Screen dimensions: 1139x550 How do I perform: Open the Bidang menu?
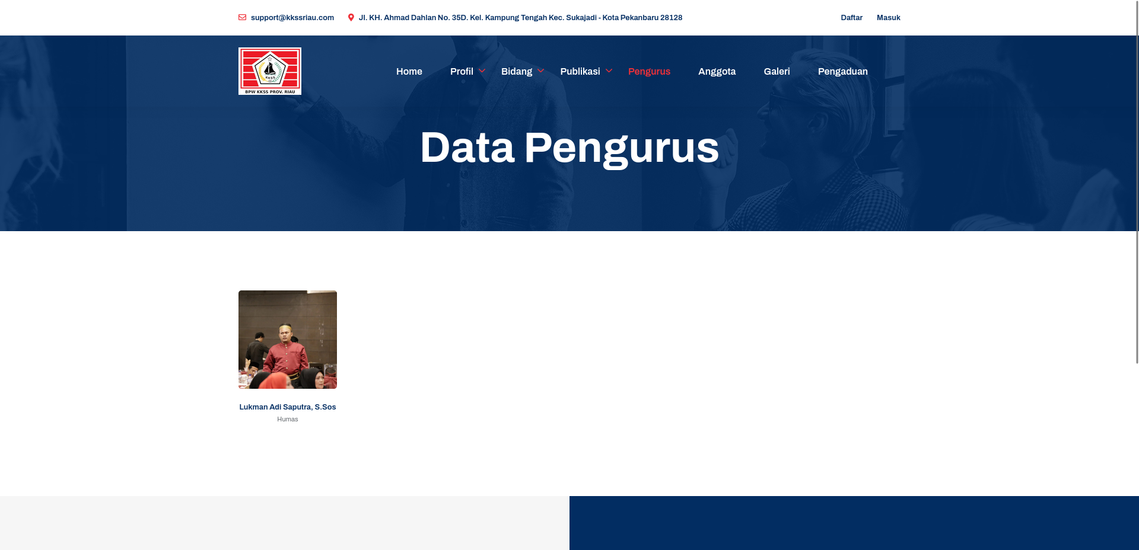[x=517, y=71]
